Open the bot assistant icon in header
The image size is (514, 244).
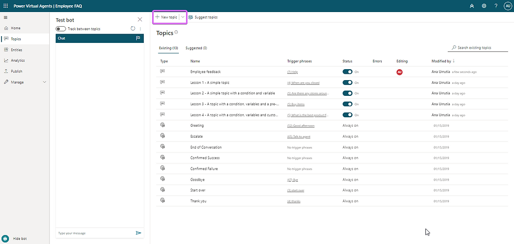tap(472, 6)
